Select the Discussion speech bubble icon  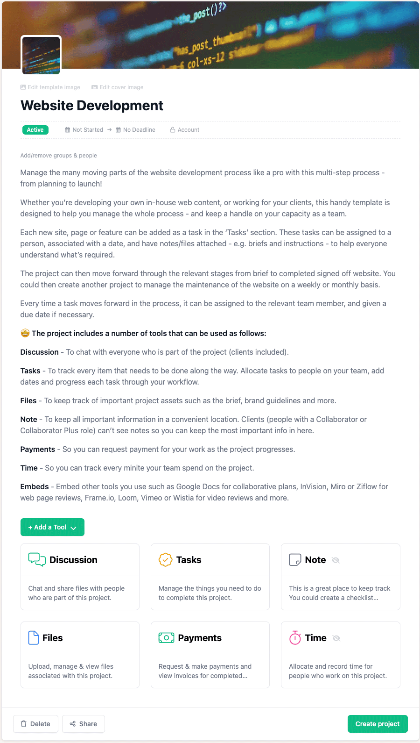pyautogui.click(x=36, y=559)
